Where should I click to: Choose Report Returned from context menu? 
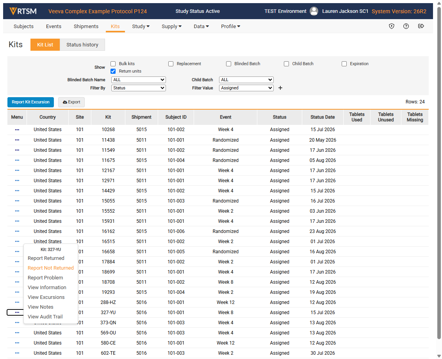click(x=46, y=258)
